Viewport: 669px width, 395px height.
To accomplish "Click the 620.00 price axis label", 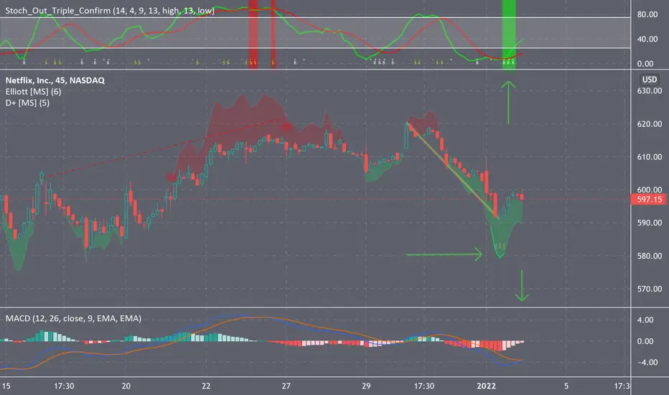I will (x=650, y=124).
